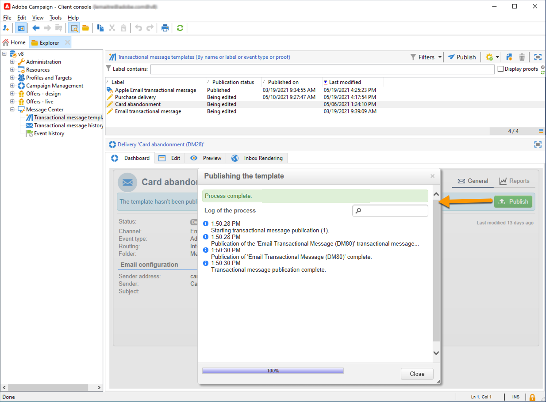
Task: Open the Filters dropdown
Action: pos(426,57)
